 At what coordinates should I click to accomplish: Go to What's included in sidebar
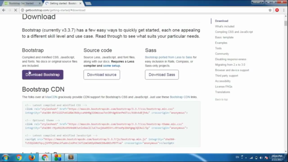click(225, 26)
